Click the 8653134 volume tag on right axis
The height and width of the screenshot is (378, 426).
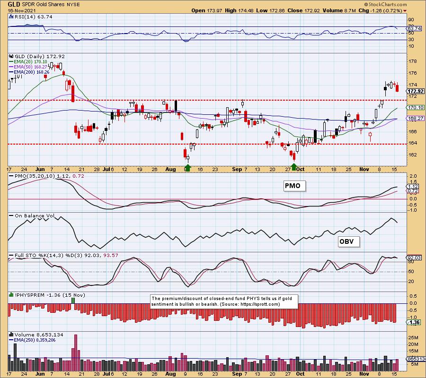416,359
